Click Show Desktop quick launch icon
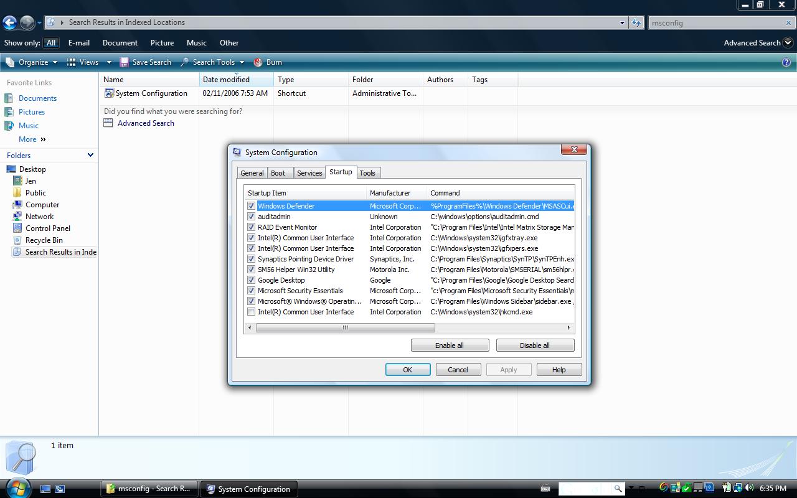The height and width of the screenshot is (498, 797). tap(45, 489)
